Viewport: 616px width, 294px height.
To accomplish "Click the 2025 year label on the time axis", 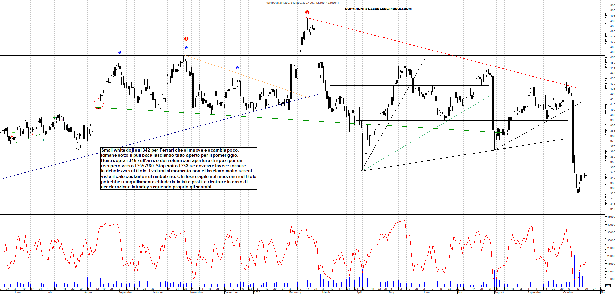I will pyautogui.click(x=257, y=292).
